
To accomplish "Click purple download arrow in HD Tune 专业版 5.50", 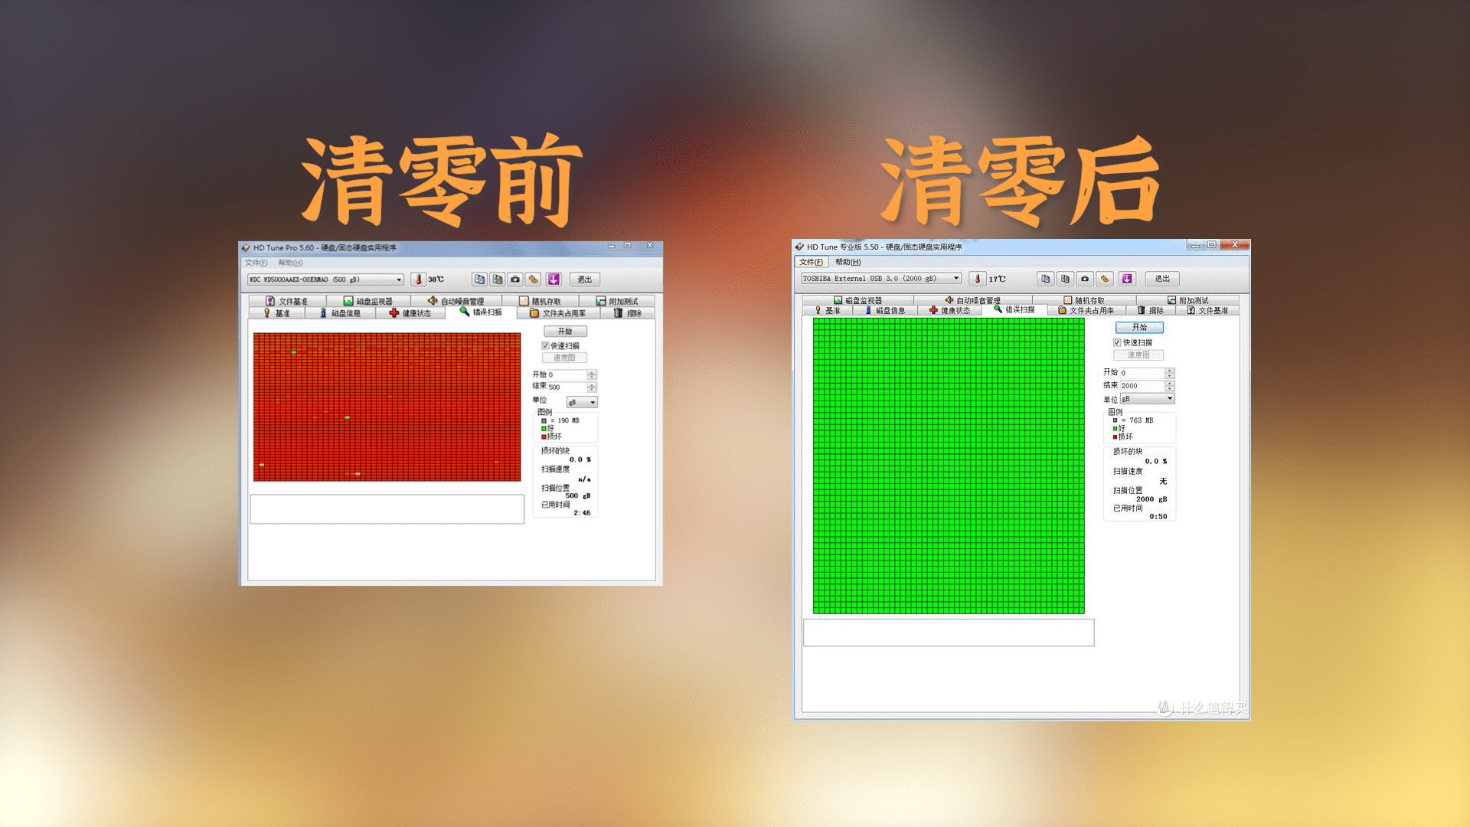I will pyautogui.click(x=1127, y=279).
